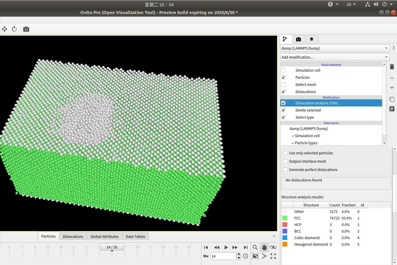
Task: Open the Data Tables tab
Action: [x=135, y=236]
